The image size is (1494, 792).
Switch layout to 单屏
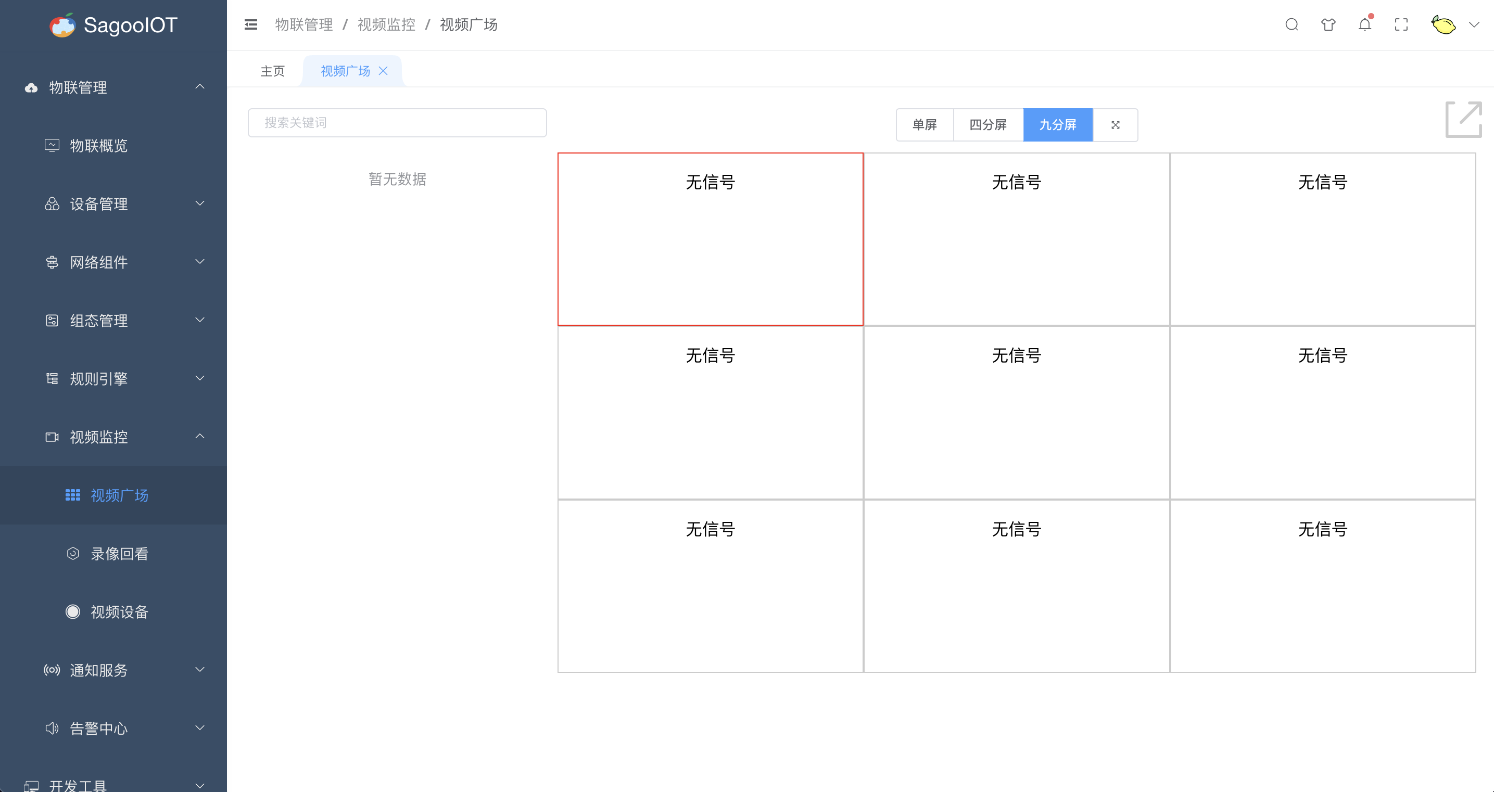pos(925,125)
